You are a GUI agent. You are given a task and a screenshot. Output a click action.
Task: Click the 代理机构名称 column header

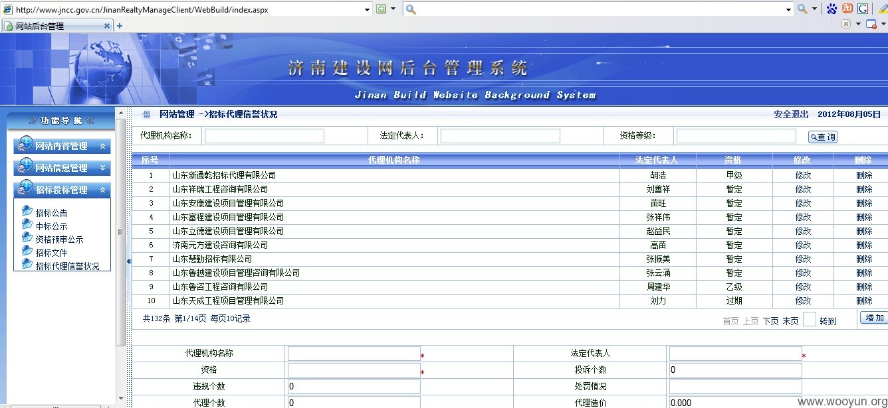pyautogui.click(x=394, y=160)
